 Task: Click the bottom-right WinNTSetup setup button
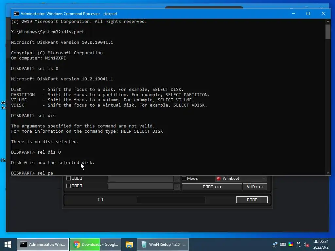(x=252, y=200)
